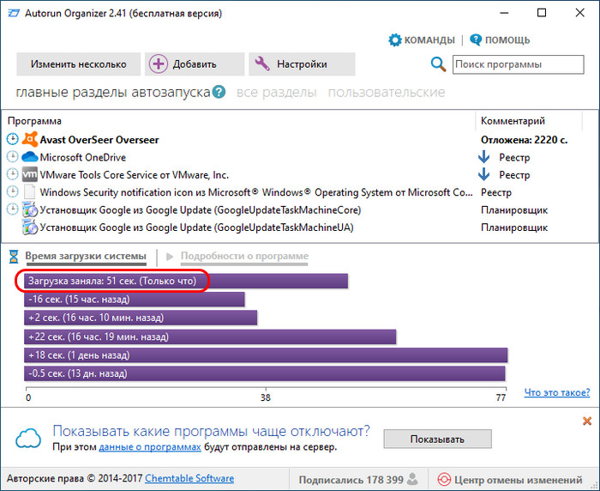Click the VMware vm program icon
Image resolution: width=600 pixels, height=491 pixels.
[29, 174]
